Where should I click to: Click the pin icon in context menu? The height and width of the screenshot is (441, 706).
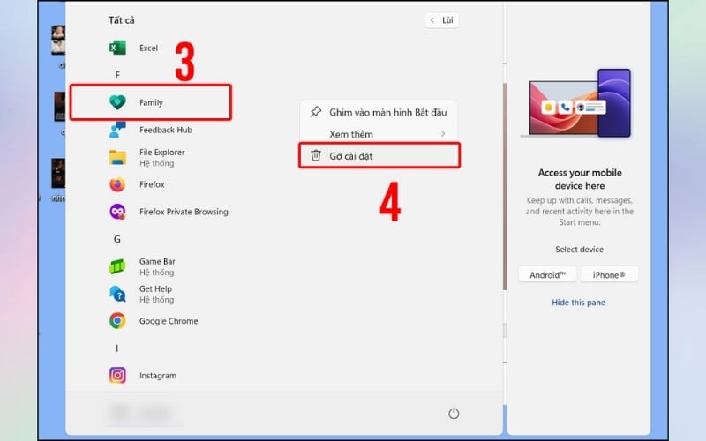click(316, 112)
